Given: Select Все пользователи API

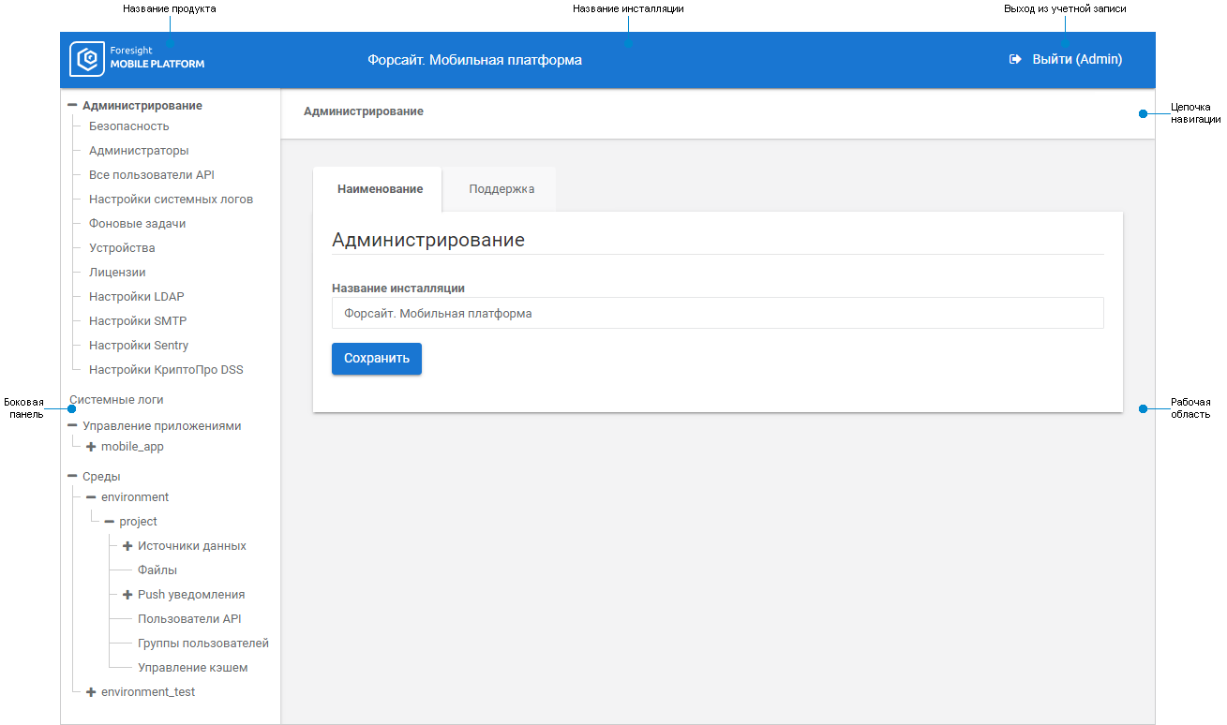Looking at the screenshot, I should 152,175.
